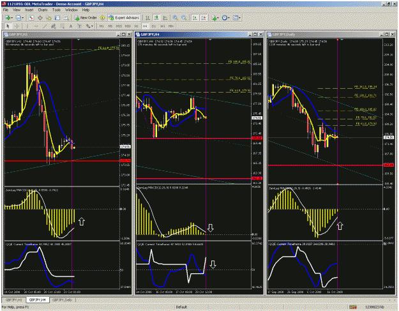The width and height of the screenshot is (399, 311).
Task: Select the chart shift marker in Daily chart
Action: [342, 40]
